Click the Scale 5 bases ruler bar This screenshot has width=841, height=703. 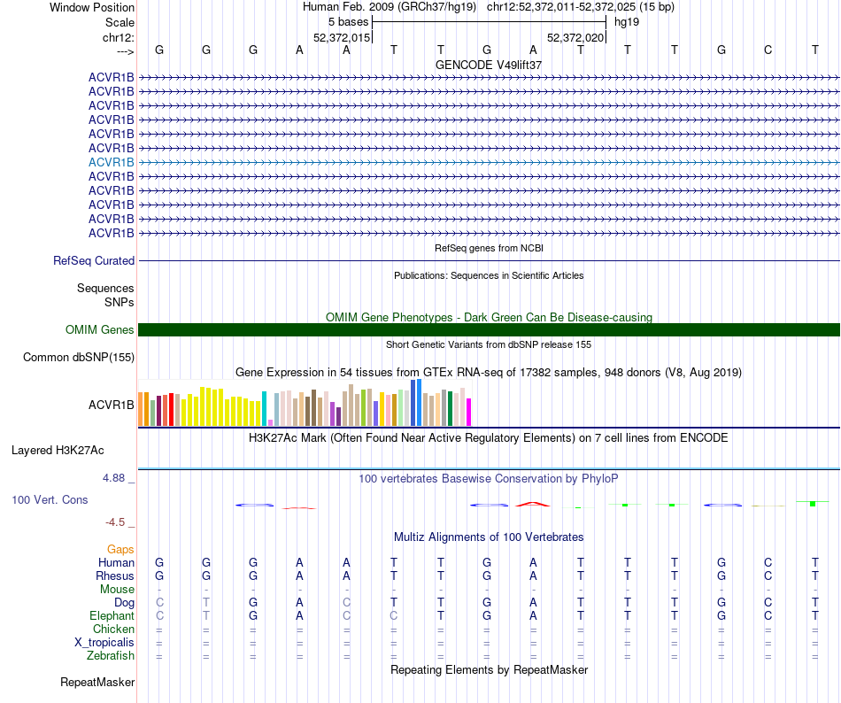[x=490, y=22]
